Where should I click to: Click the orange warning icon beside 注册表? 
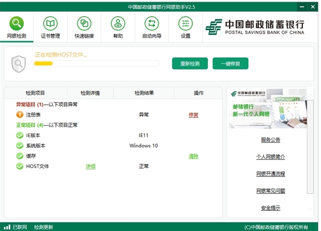[20, 114]
